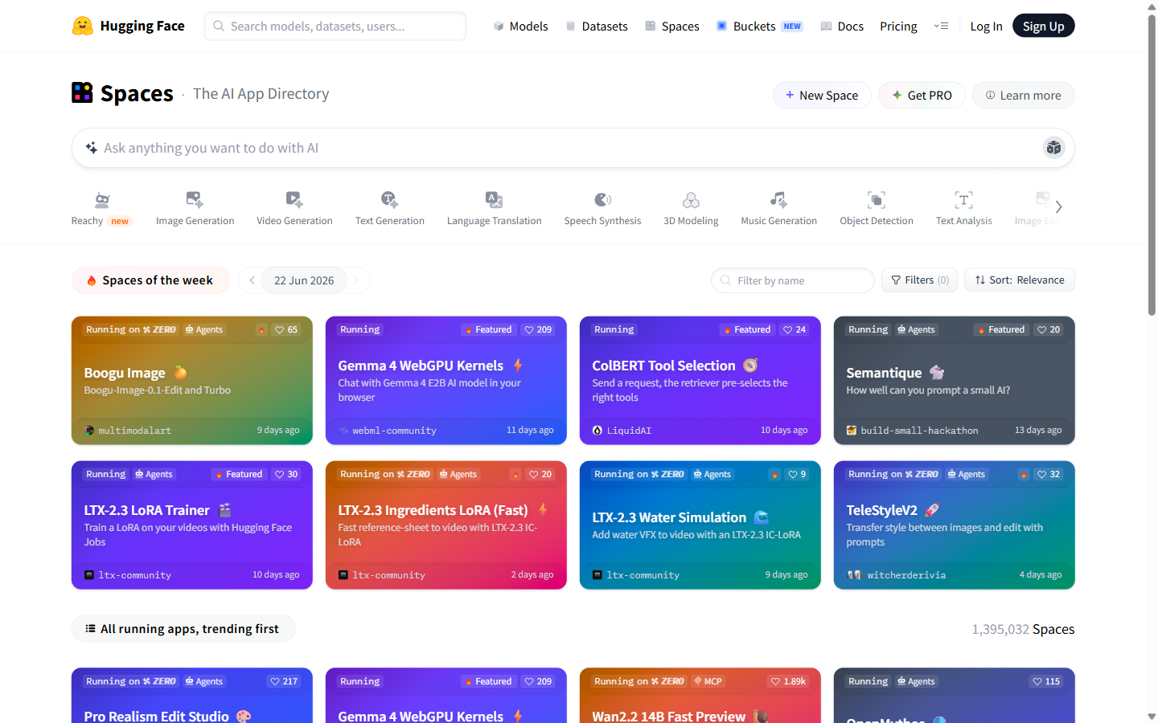
Task: Click the Log In link
Action: click(x=986, y=26)
